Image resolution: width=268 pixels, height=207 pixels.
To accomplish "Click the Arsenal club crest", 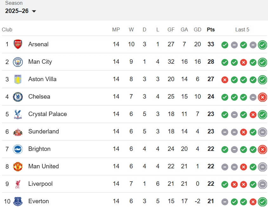I will coord(18,44).
